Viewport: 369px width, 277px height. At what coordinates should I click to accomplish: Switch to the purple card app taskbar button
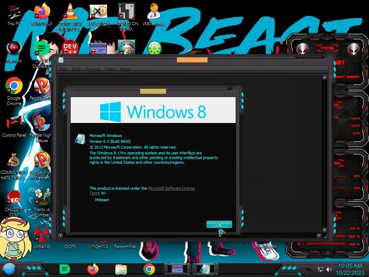(x=177, y=269)
